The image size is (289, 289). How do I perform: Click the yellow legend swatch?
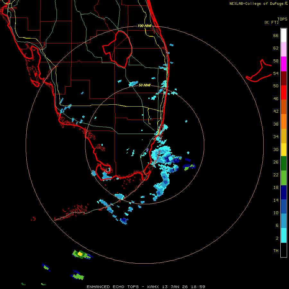(284, 149)
